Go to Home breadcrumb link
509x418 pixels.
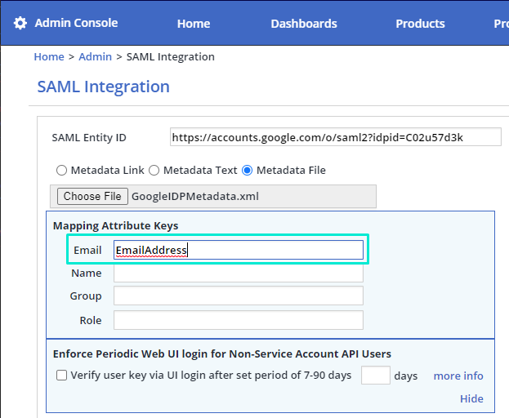click(x=49, y=57)
